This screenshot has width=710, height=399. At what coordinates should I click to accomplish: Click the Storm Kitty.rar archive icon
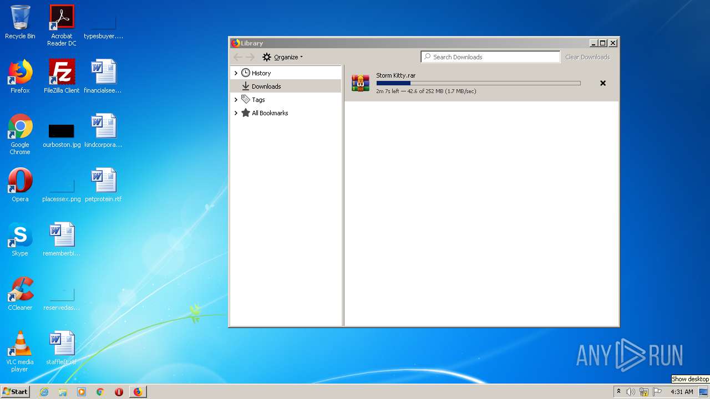pos(361,83)
